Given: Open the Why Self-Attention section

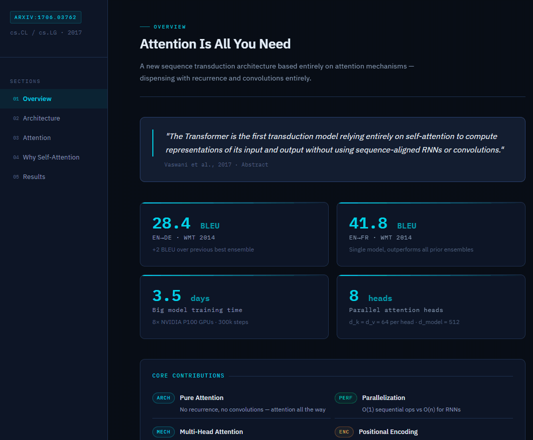Looking at the screenshot, I should pos(54,157).
